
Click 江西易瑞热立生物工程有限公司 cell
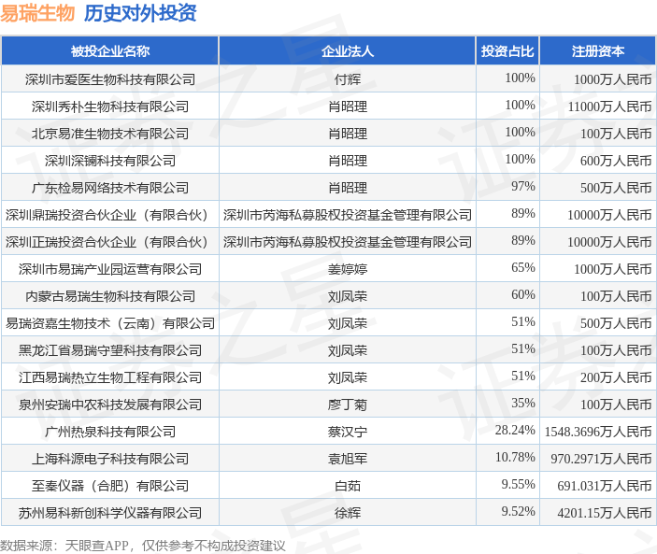(110, 377)
